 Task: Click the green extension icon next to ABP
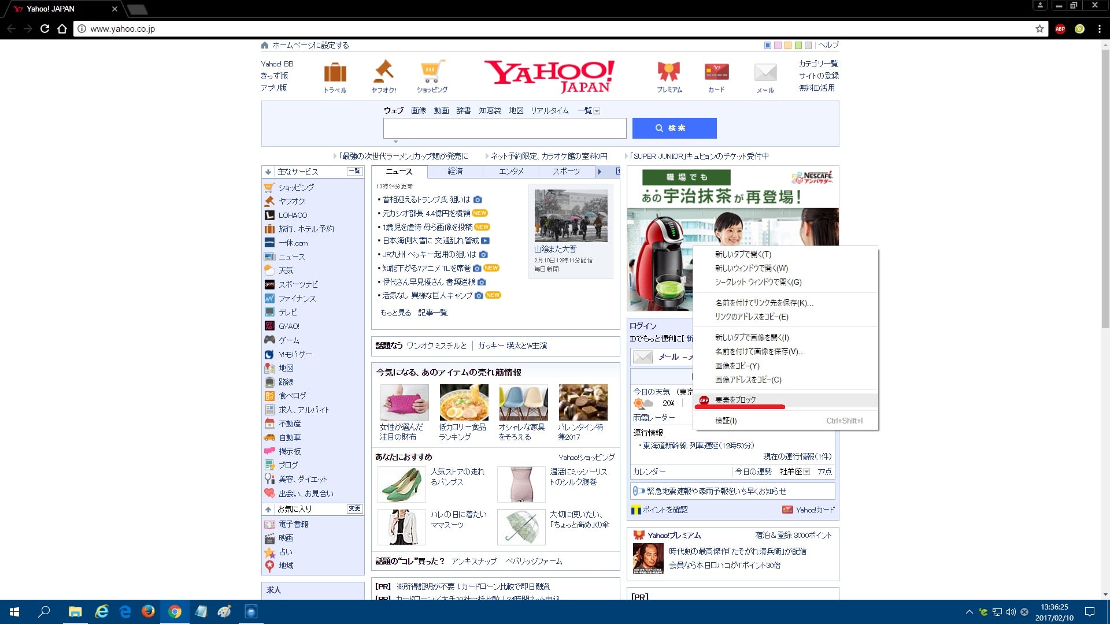tap(1079, 29)
